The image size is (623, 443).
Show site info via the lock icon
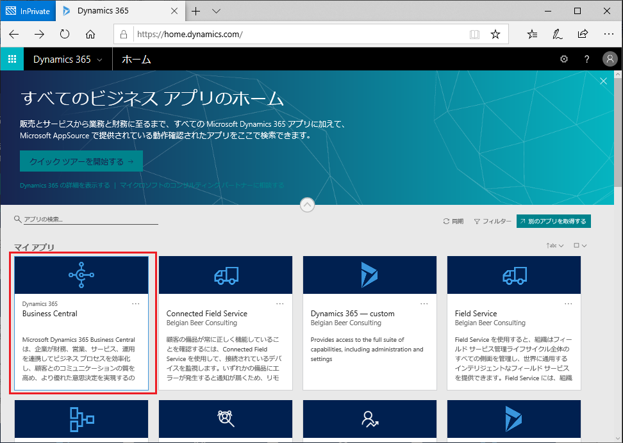pyautogui.click(x=124, y=35)
